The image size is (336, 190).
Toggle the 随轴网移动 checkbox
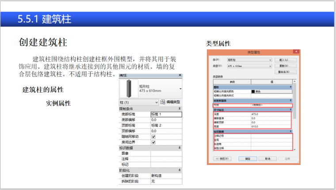pyautogui.click(x=153, y=137)
